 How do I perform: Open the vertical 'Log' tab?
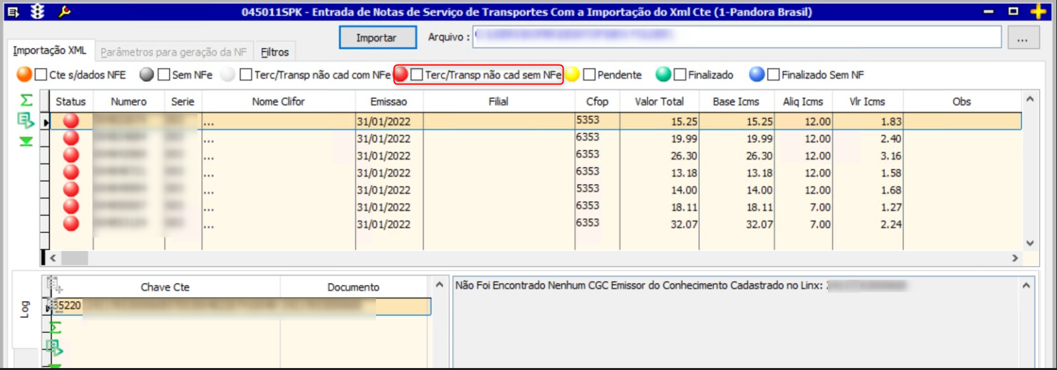coord(25,309)
